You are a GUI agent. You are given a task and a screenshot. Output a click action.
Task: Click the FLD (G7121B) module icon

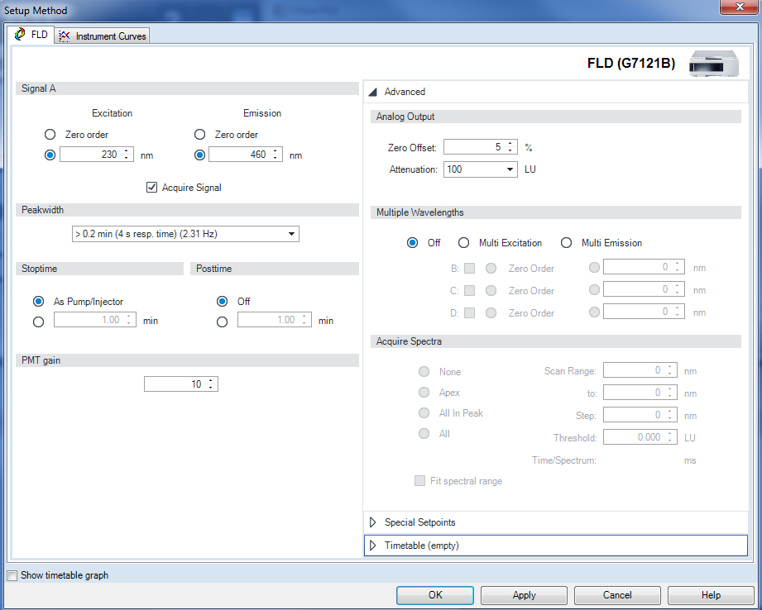713,64
